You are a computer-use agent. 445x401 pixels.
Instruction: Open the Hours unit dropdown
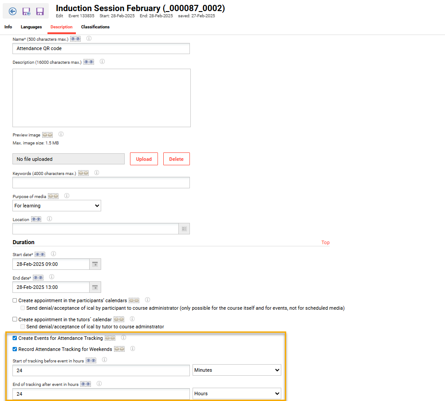click(237, 393)
